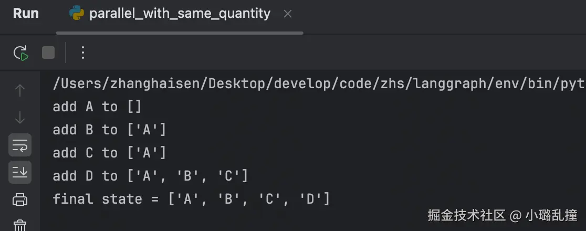Open the Python interpreter path link

(310, 84)
